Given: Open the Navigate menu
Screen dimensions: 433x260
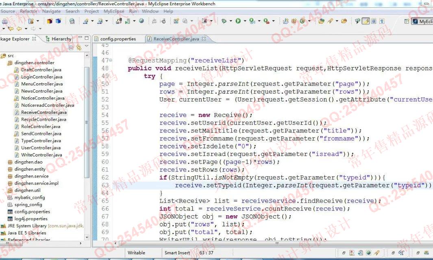Looking at the screenshot, I should [51, 11].
